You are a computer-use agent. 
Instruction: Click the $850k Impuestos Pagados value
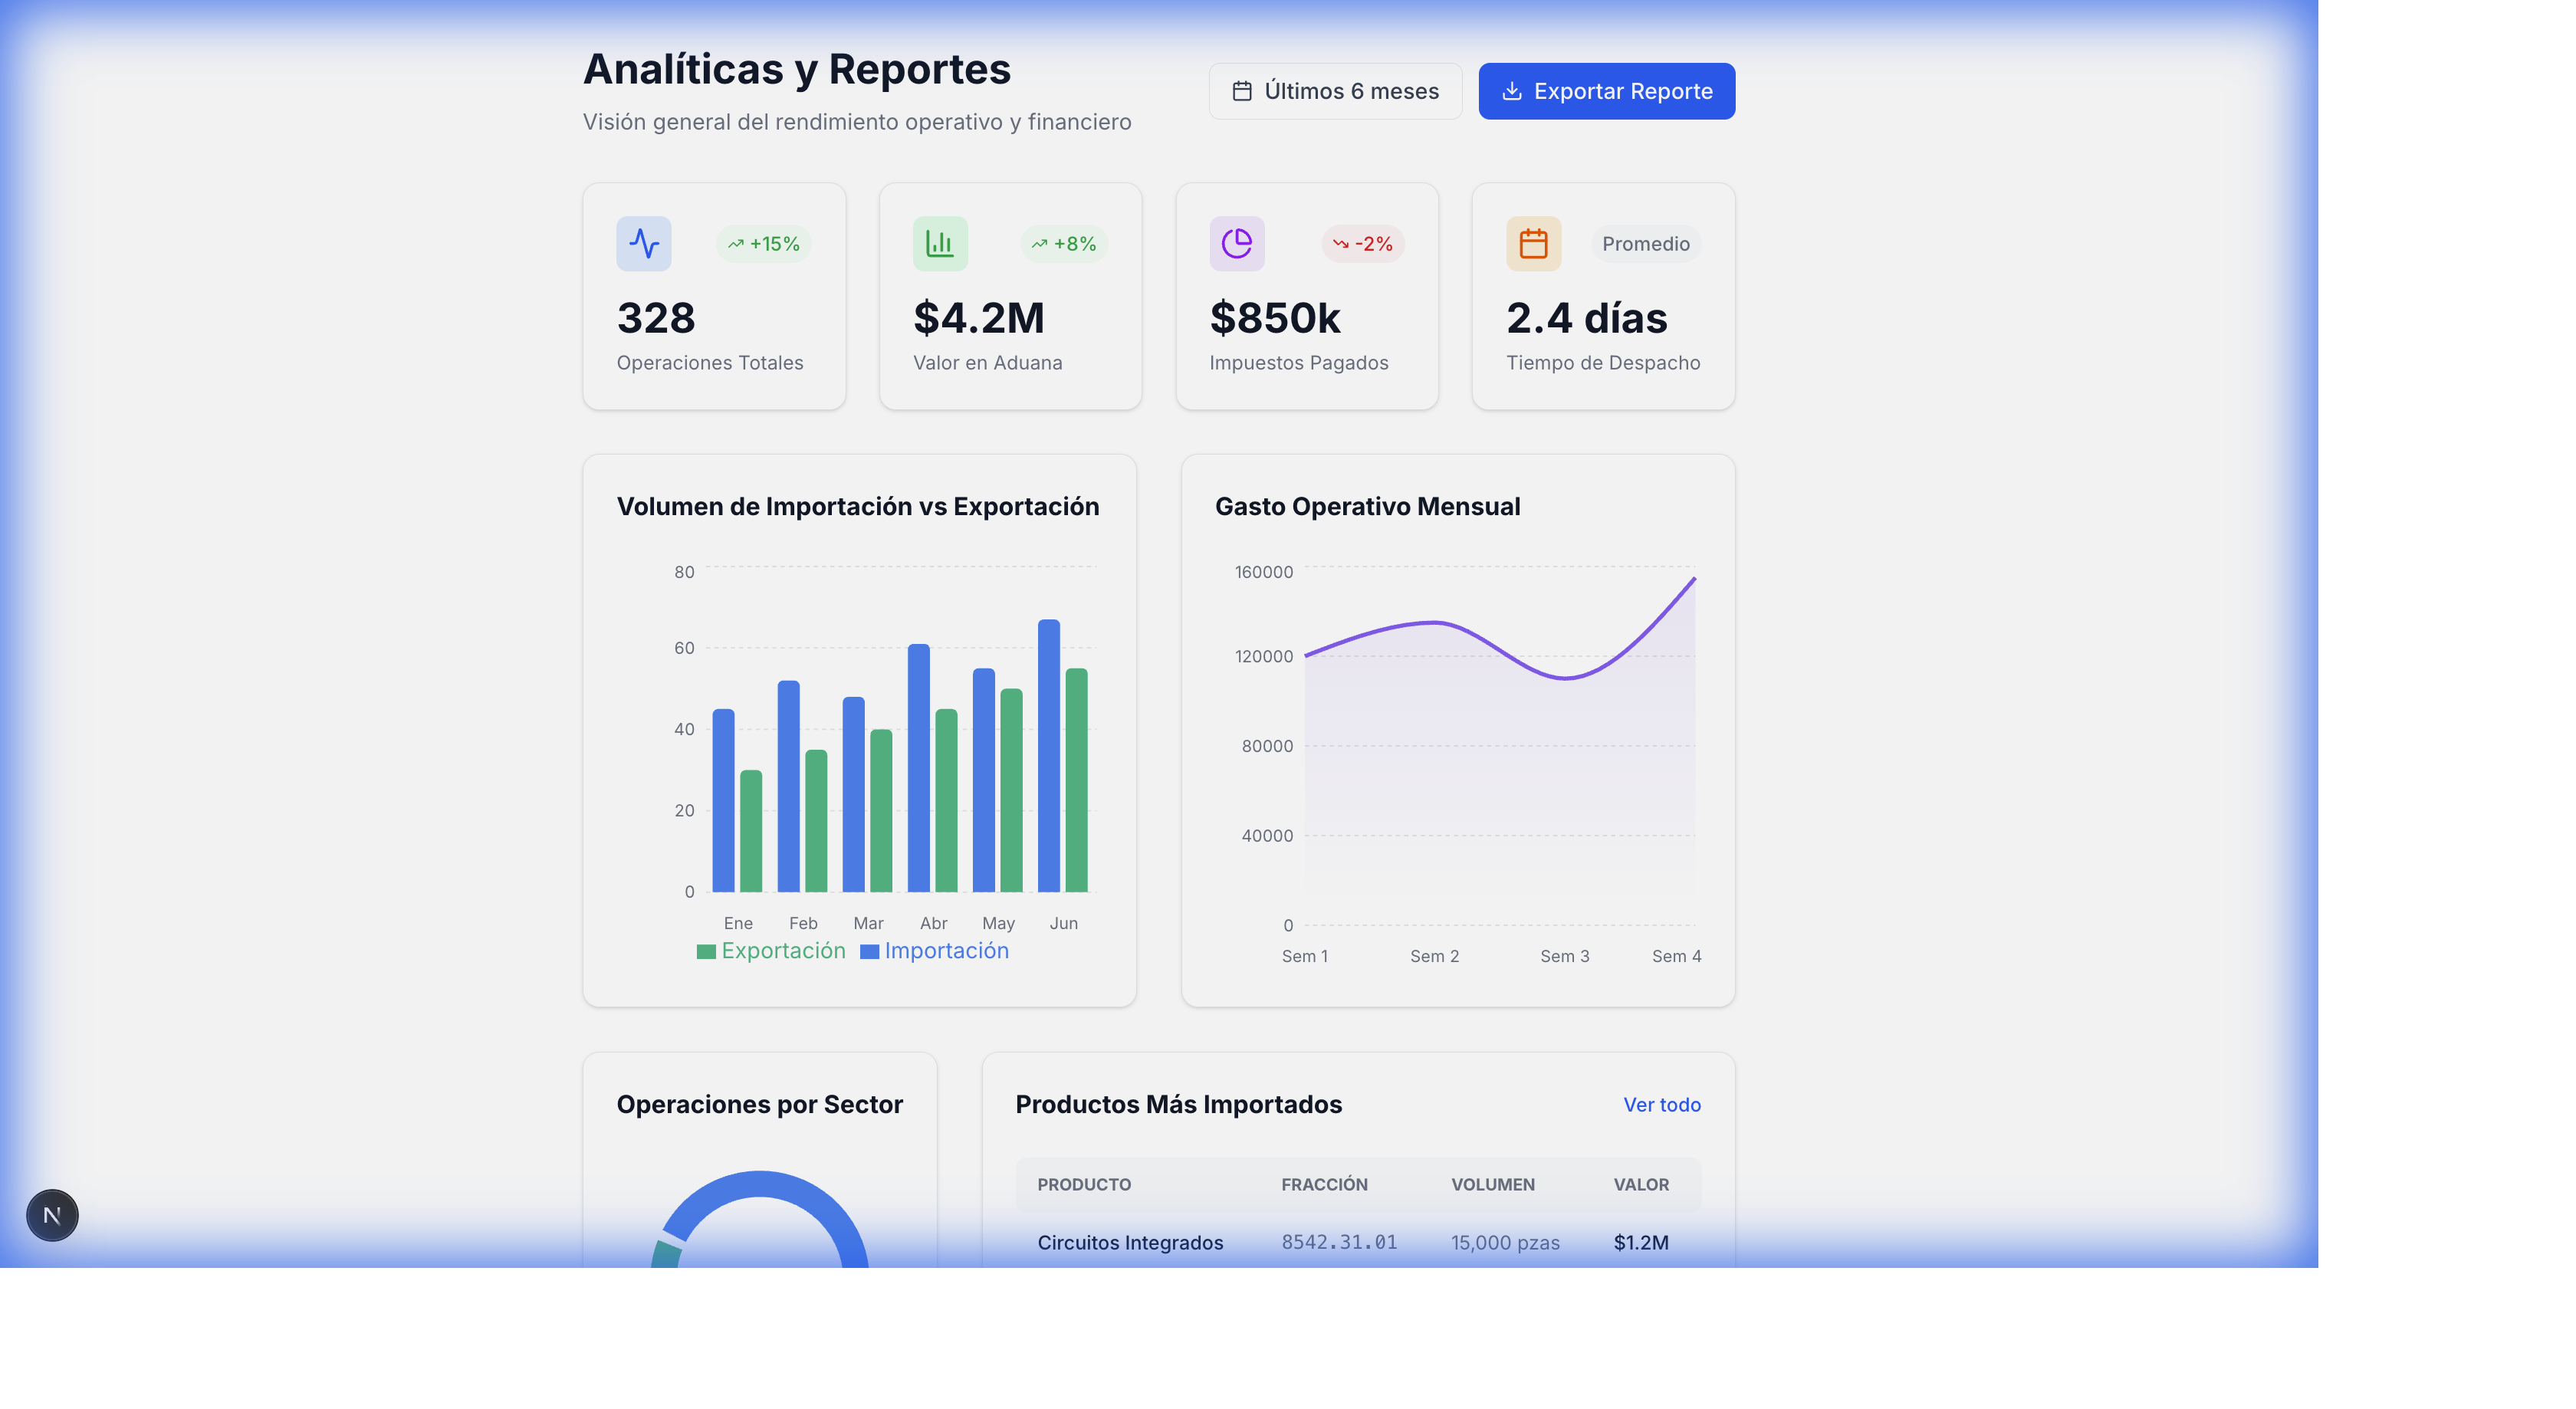pyautogui.click(x=1275, y=318)
